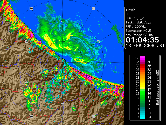Click the '>38' legend label
Image resolution: width=166 pixels, height=125 pixels.
coord(137,58)
